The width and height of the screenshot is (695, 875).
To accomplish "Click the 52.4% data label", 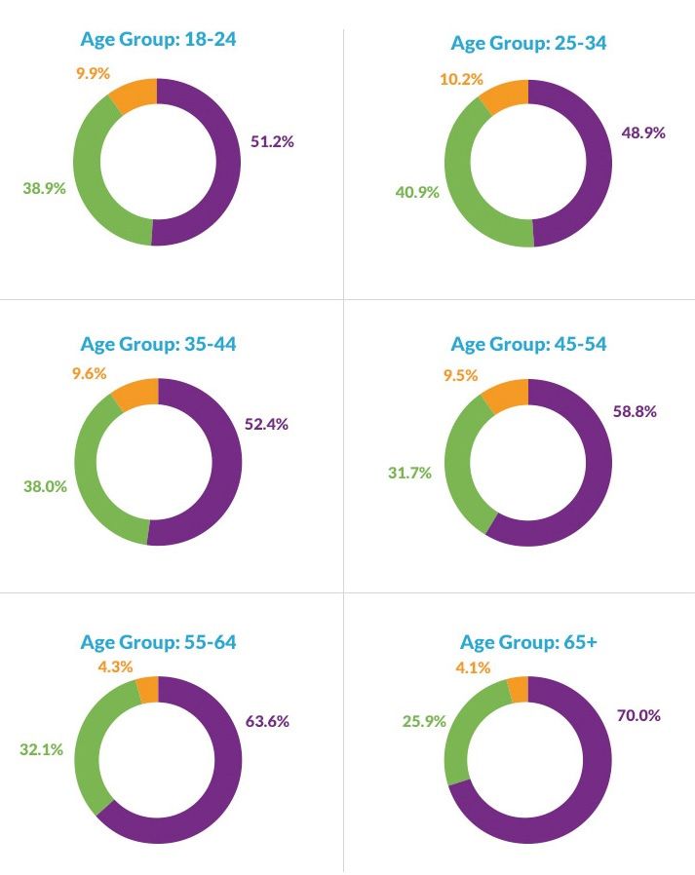I will tap(267, 425).
